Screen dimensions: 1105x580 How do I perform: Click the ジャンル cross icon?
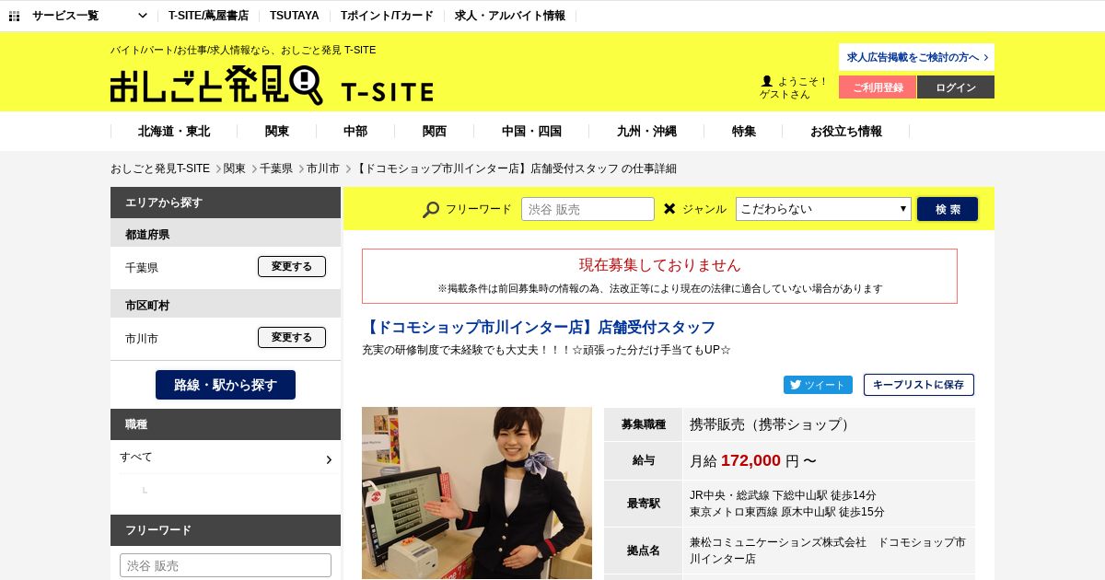(669, 209)
